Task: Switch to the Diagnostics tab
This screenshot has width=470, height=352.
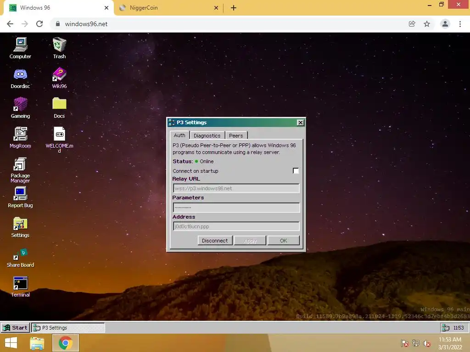Action: pos(207,136)
